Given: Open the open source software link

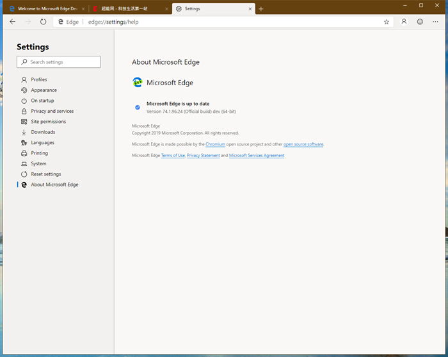Looking at the screenshot, I should click(303, 144).
